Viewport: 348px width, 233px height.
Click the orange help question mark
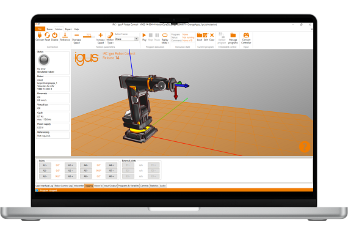pos(305,147)
